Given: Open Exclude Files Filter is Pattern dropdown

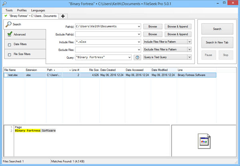Looking at the screenshot, I should [190, 49].
